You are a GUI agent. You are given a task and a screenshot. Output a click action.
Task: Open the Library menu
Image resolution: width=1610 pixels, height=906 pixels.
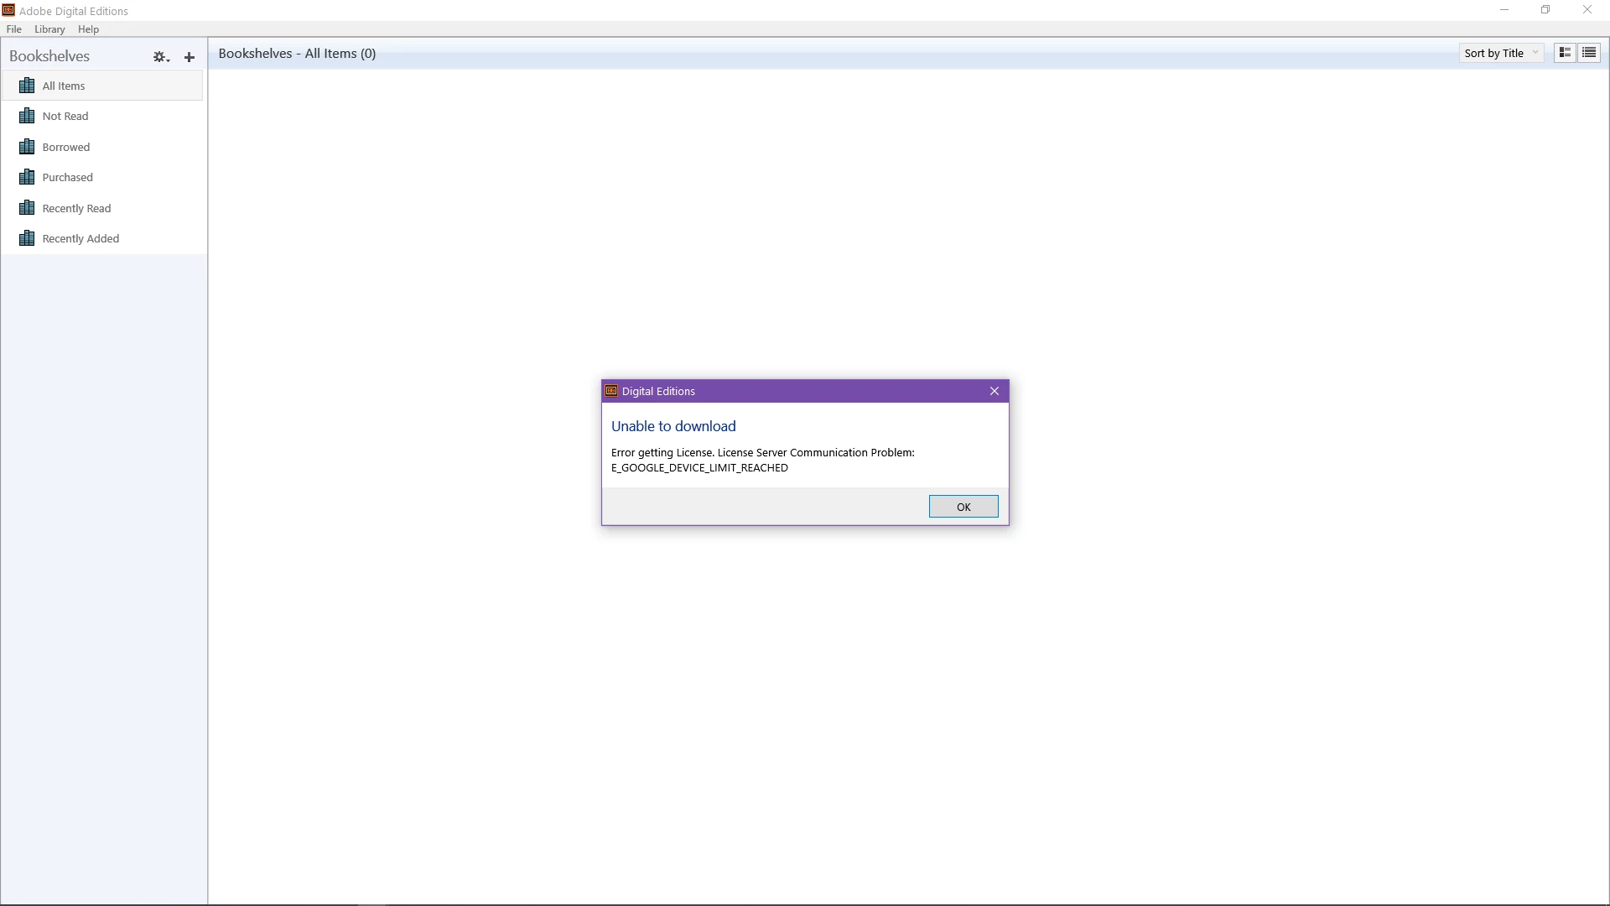(x=49, y=29)
